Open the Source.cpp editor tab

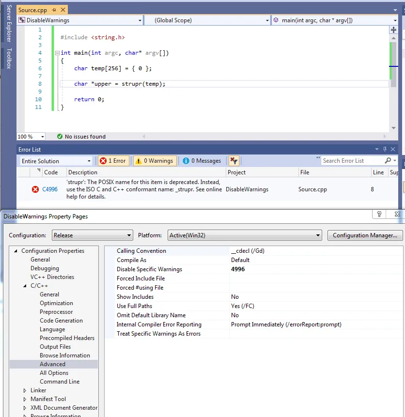(x=32, y=10)
